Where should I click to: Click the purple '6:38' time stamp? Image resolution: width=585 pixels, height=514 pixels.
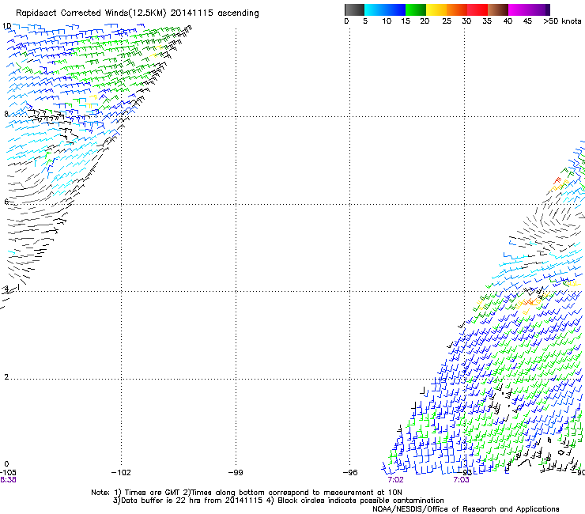(8, 480)
